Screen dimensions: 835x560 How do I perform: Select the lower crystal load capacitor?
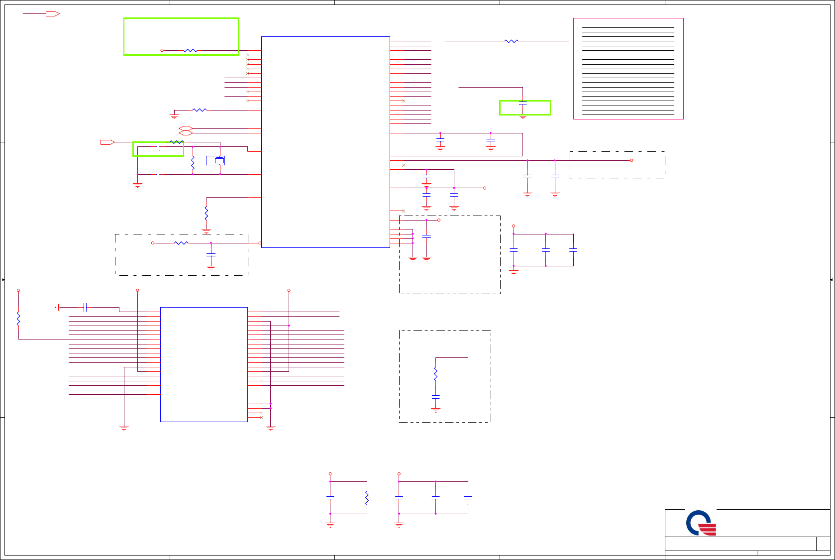pyautogui.click(x=158, y=174)
